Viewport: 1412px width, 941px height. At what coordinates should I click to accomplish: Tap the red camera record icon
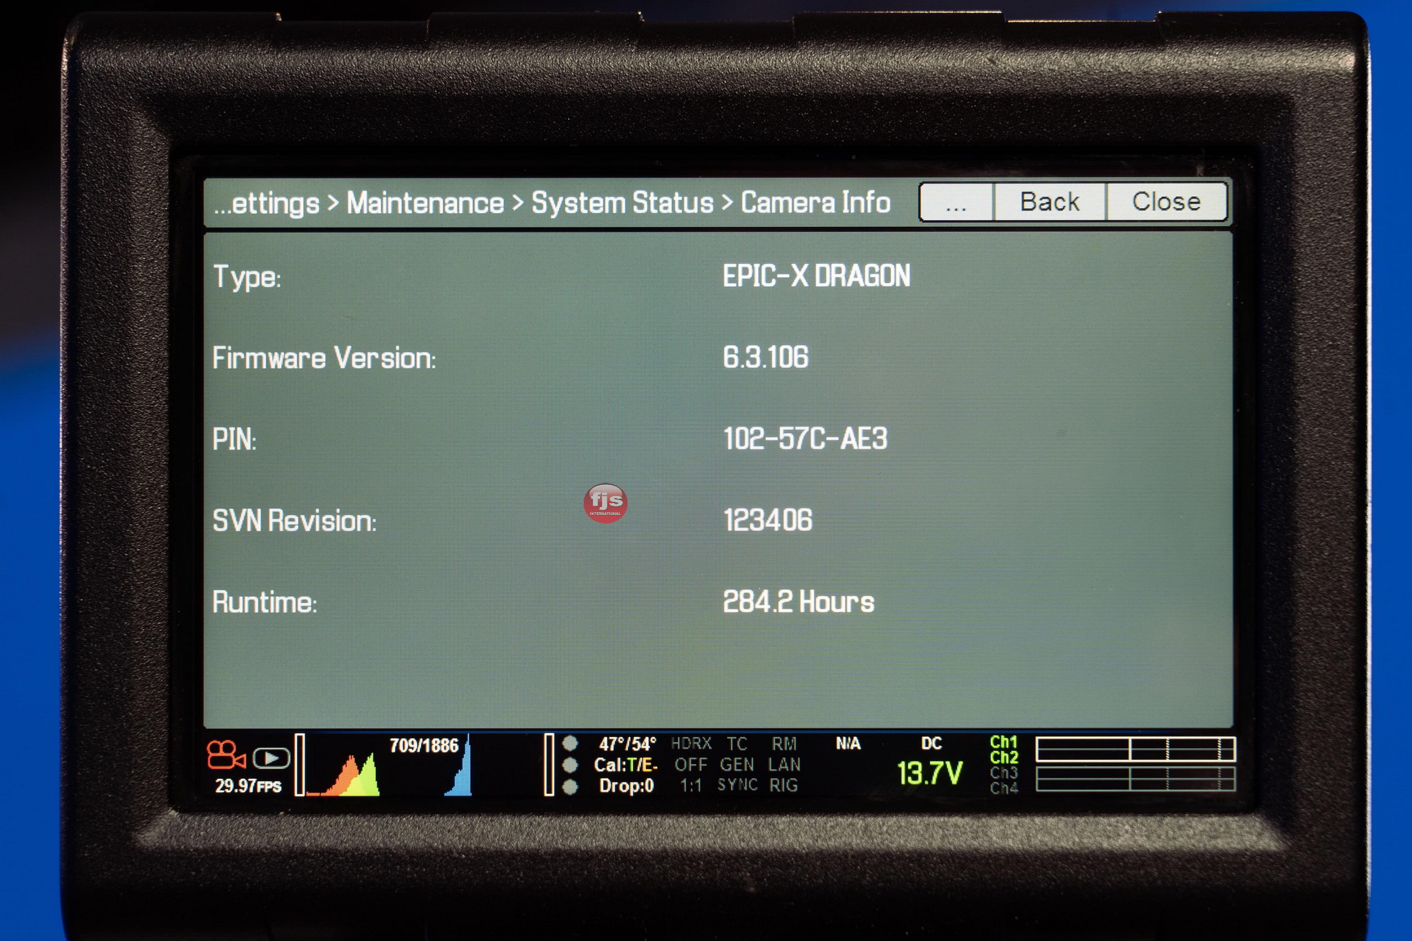point(226,755)
